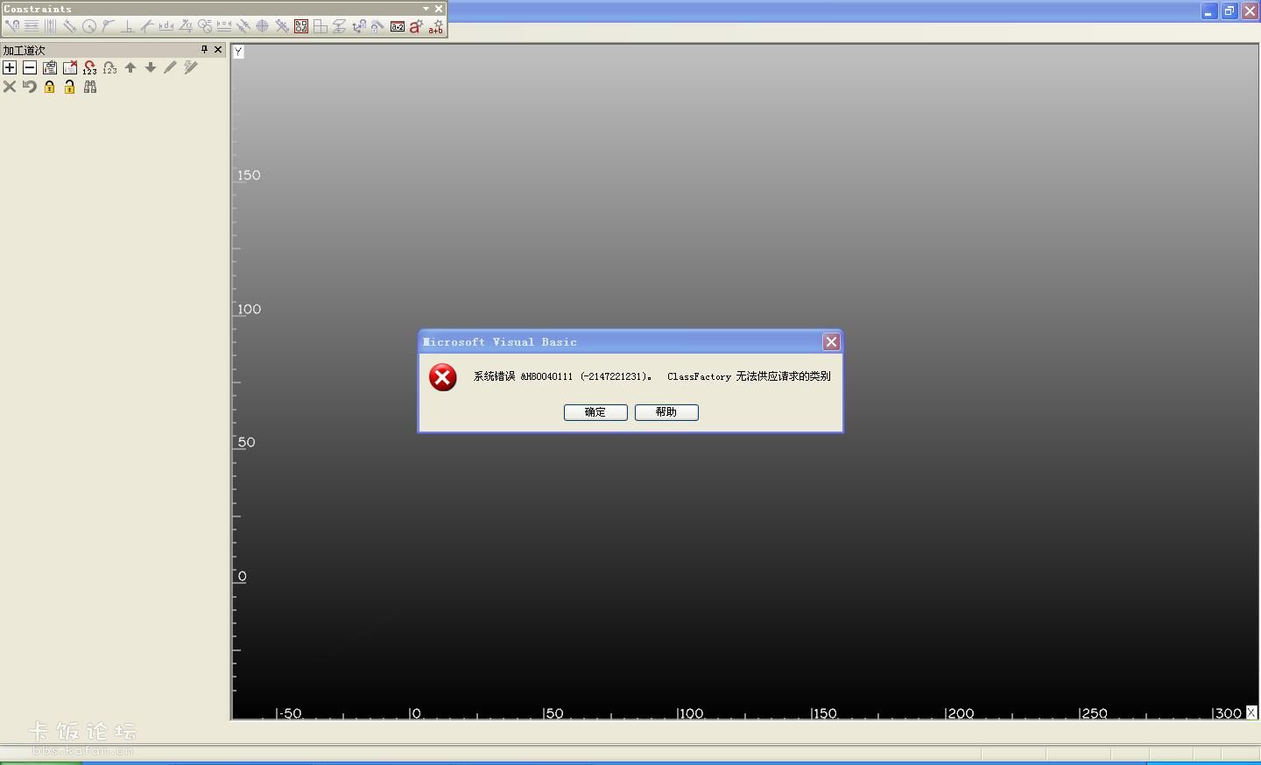Screen dimensions: 1261x765
Task: Close the Constraints floating toolbar
Action: click(439, 9)
